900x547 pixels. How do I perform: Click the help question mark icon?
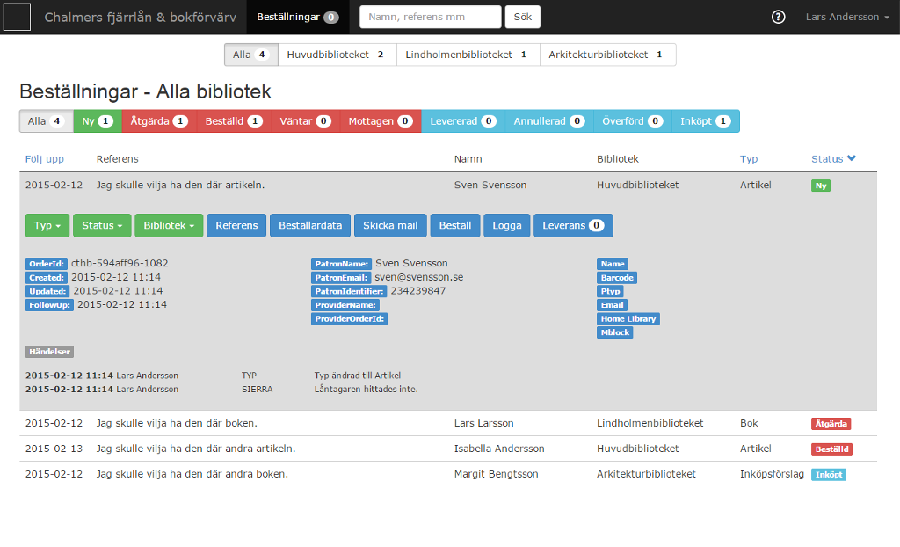(778, 18)
